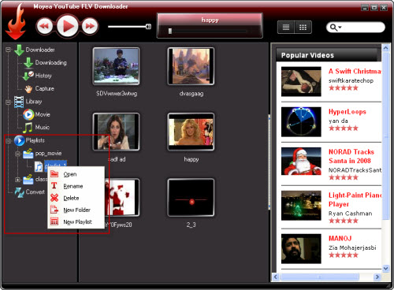Image resolution: width=394 pixels, height=290 pixels.
Task: Click the horizontal scroll-right arrow
Action: (x=377, y=277)
